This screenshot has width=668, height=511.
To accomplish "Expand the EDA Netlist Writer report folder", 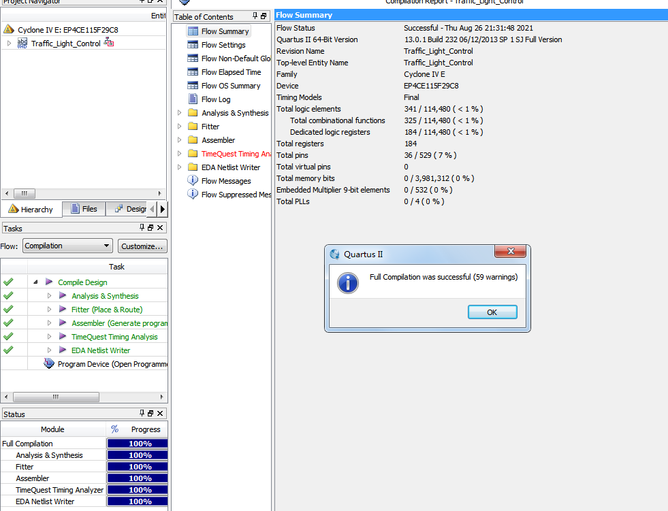I will coord(179,167).
